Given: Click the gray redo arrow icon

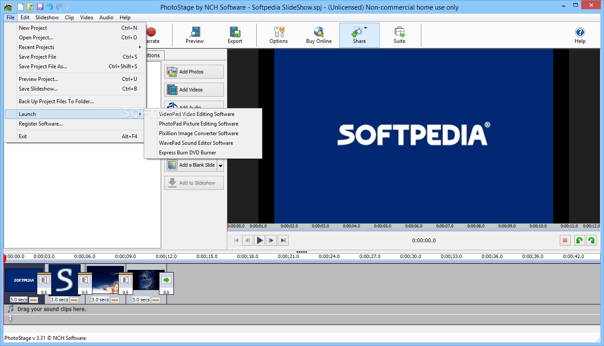Looking at the screenshot, I should pos(59,7).
